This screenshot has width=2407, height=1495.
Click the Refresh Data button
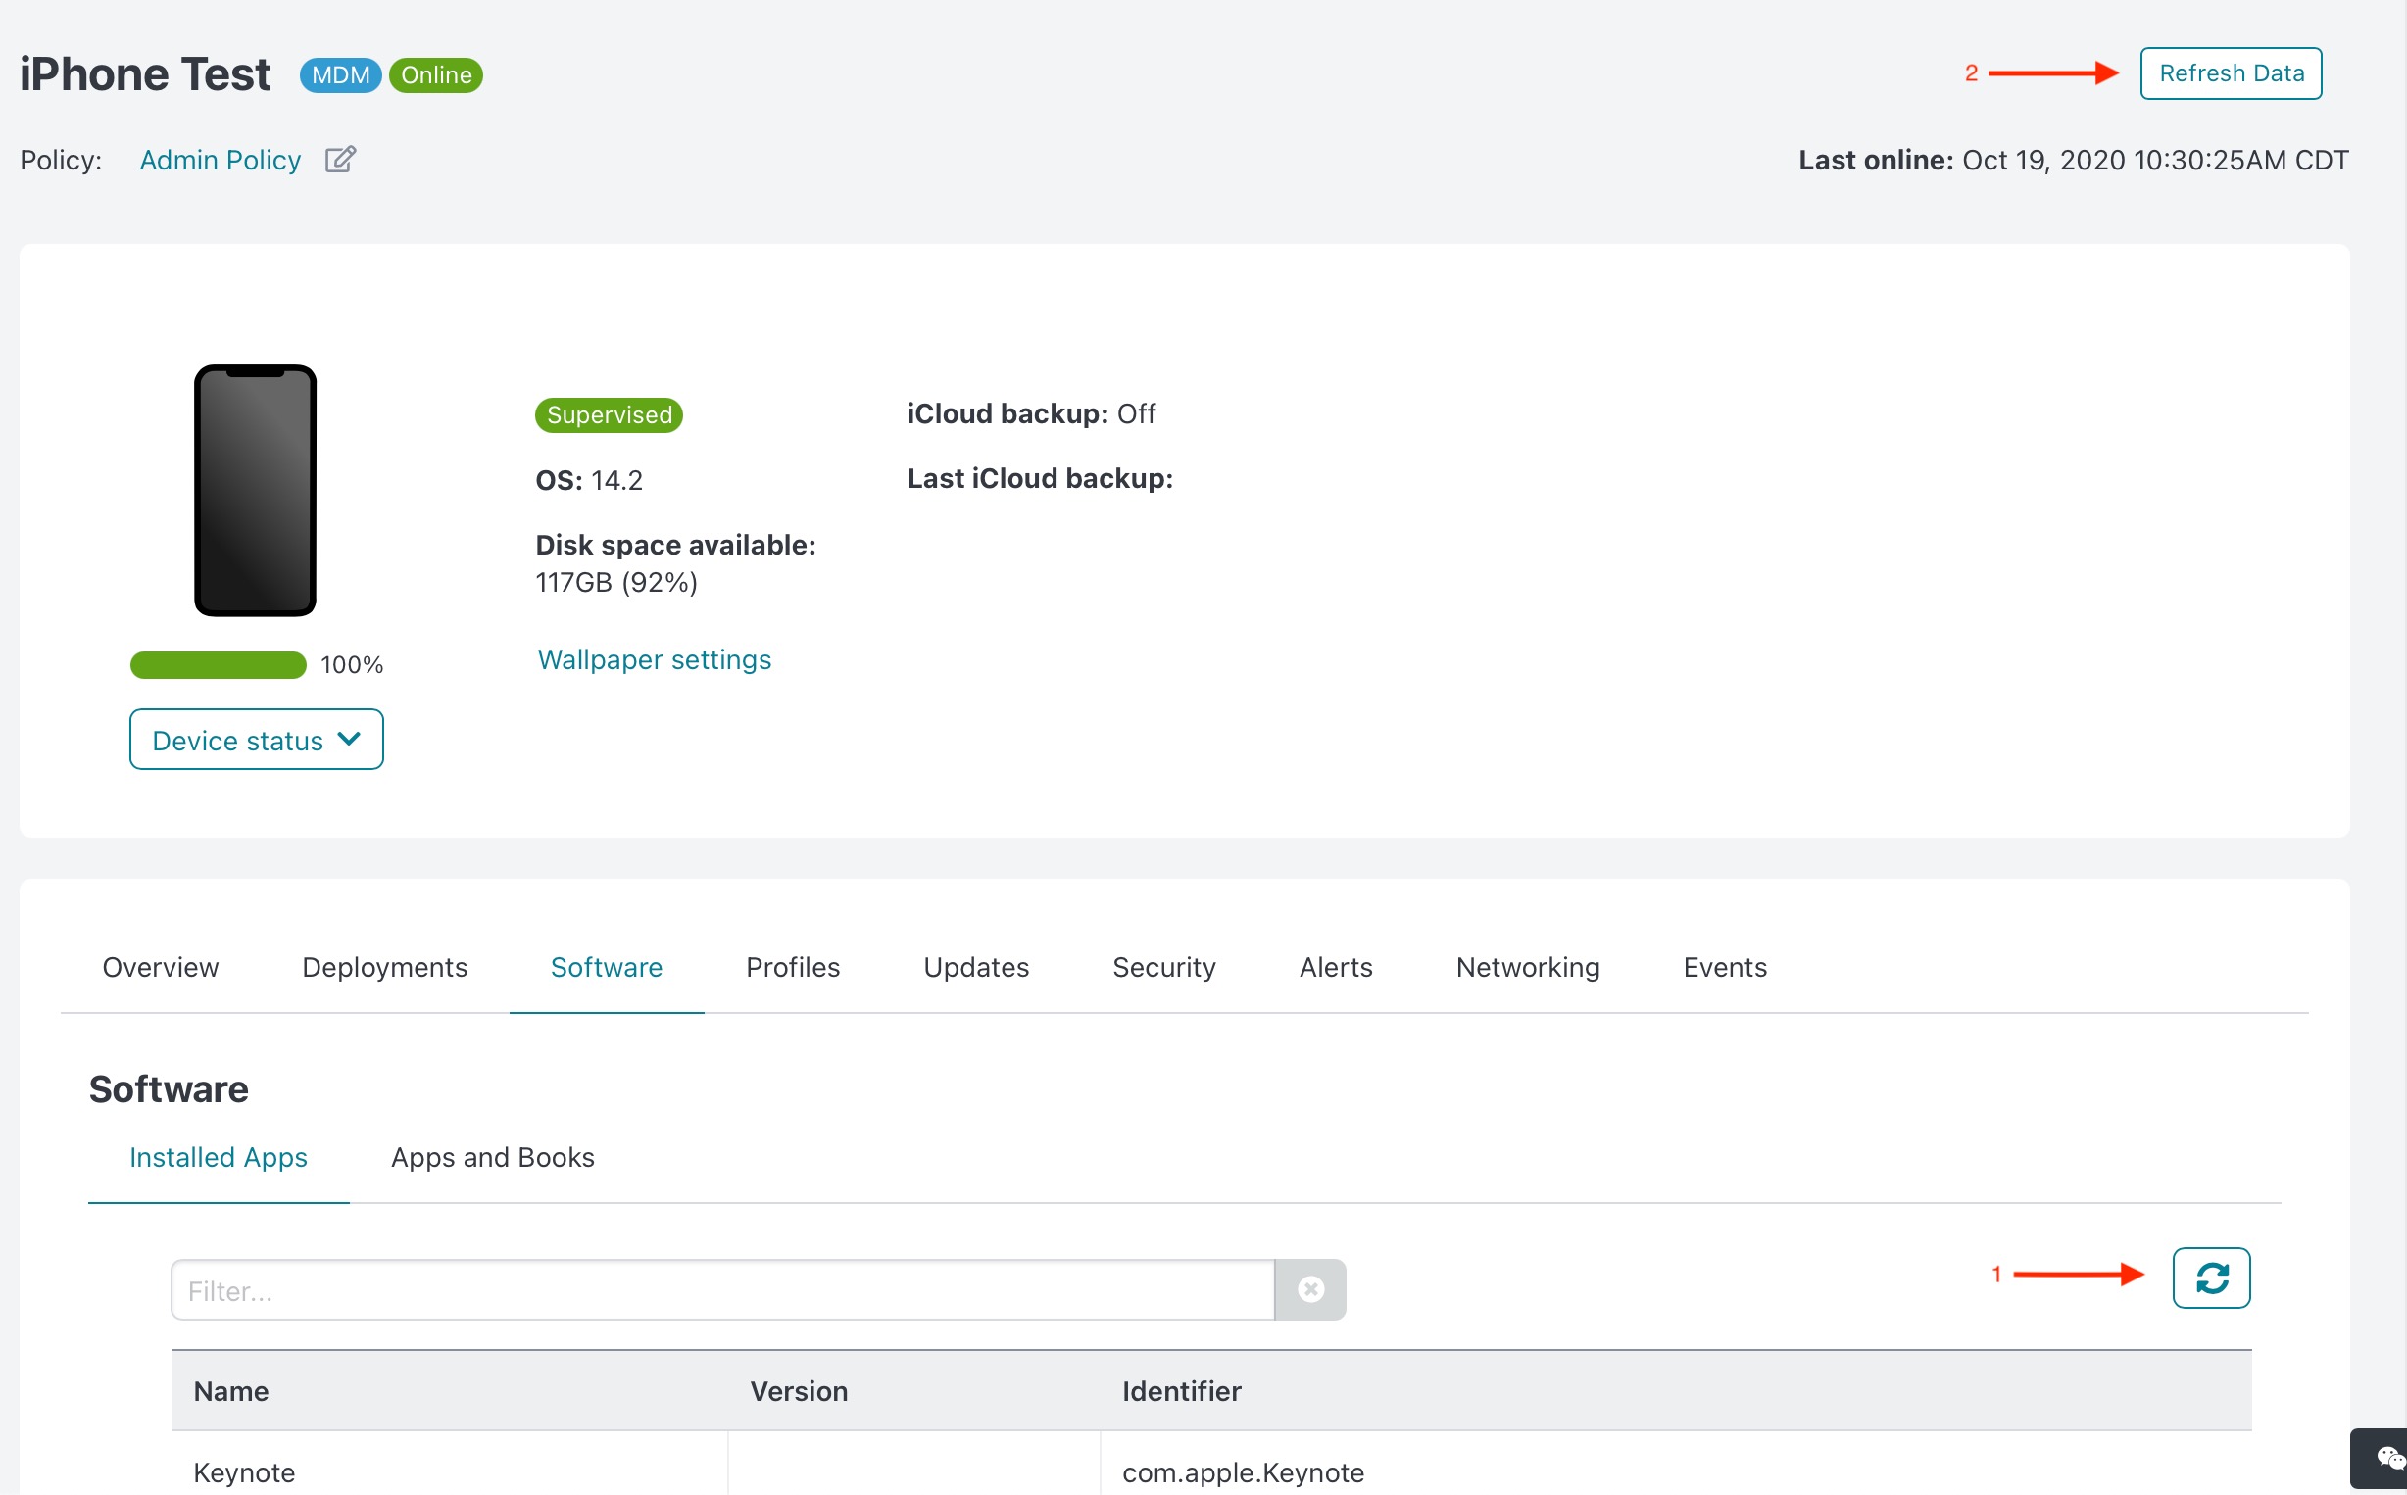[x=2230, y=73]
